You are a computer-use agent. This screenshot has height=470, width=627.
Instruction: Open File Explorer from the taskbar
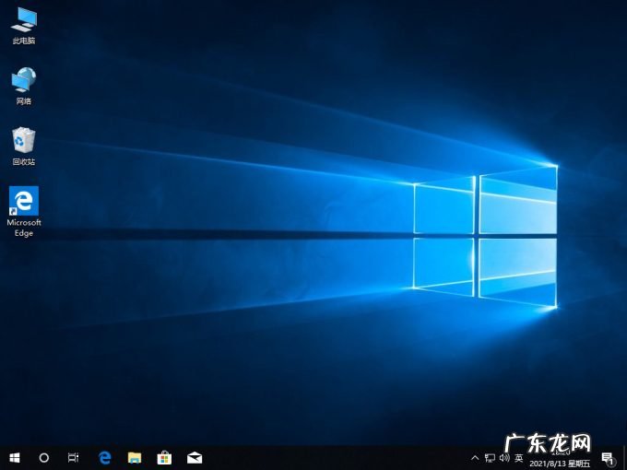pyautogui.click(x=135, y=457)
